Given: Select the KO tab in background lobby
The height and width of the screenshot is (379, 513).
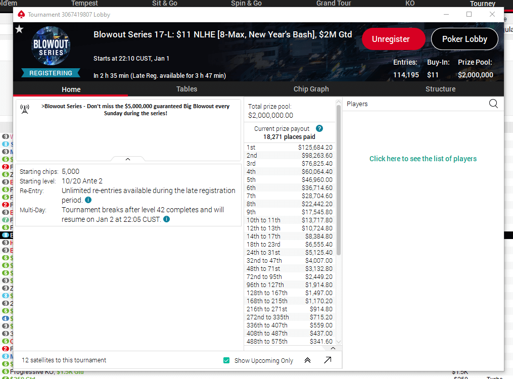Looking at the screenshot, I should tap(410, 3).
